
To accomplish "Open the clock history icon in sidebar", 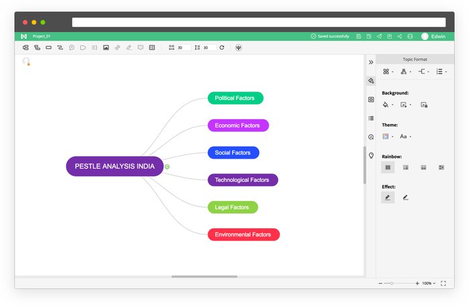I will (371, 137).
